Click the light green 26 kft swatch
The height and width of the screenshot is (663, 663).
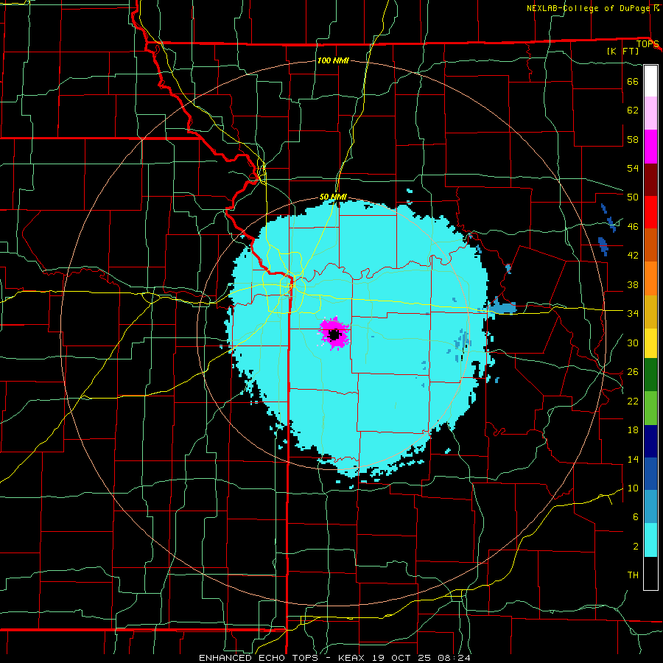tap(650, 408)
